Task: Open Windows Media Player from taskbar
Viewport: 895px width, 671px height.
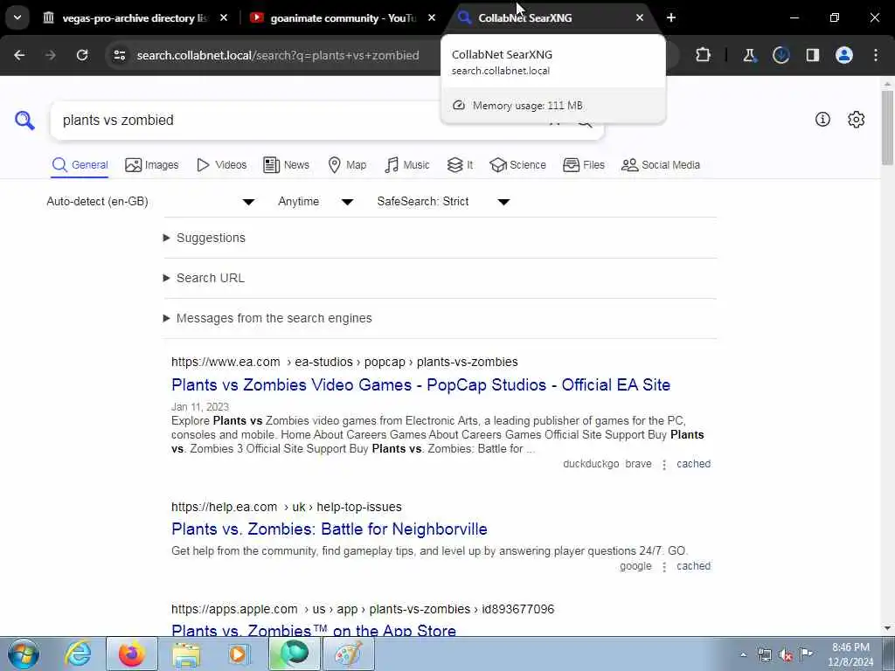Action: pyautogui.click(x=239, y=654)
